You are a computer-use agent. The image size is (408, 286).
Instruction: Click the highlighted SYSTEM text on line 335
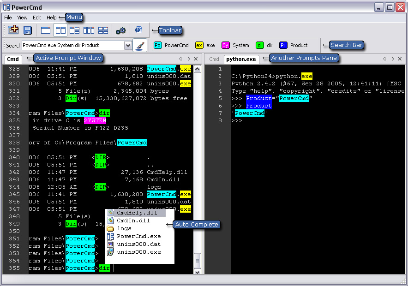pos(95,120)
